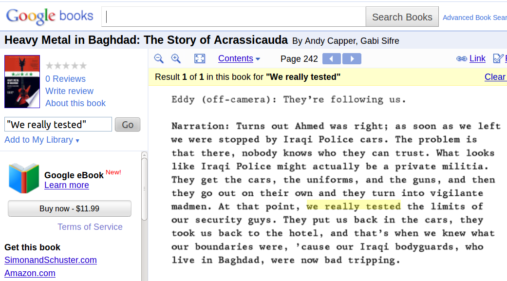
Task: Click the Go search button
Action: coord(128,125)
